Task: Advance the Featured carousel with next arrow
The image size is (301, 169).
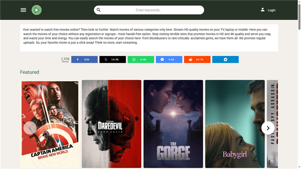Action: point(268,128)
